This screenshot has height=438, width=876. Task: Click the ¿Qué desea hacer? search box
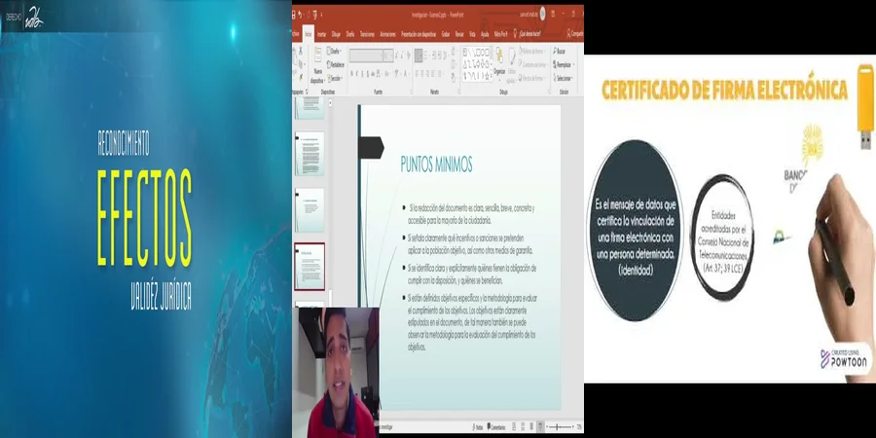[526, 34]
